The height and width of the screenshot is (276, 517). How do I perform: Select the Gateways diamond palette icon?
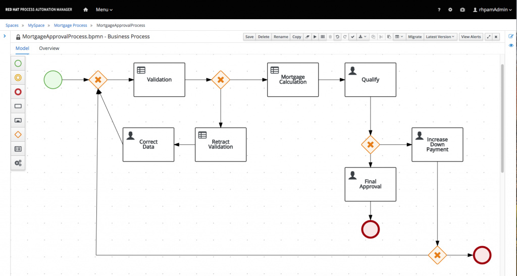point(18,134)
